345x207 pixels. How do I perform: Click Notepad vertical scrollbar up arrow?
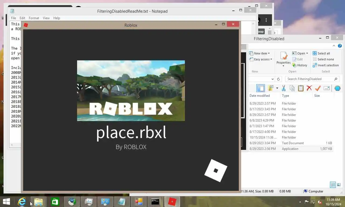(x=253, y=24)
